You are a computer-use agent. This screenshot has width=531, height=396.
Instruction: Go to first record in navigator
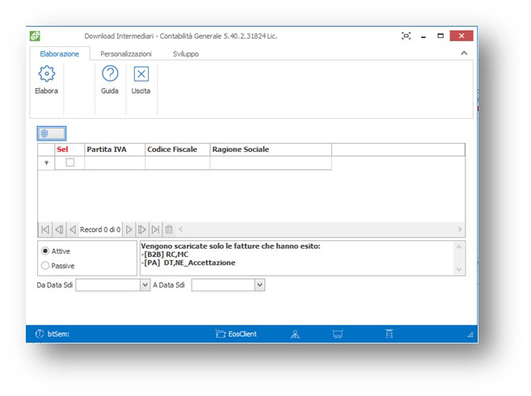pyautogui.click(x=45, y=230)
